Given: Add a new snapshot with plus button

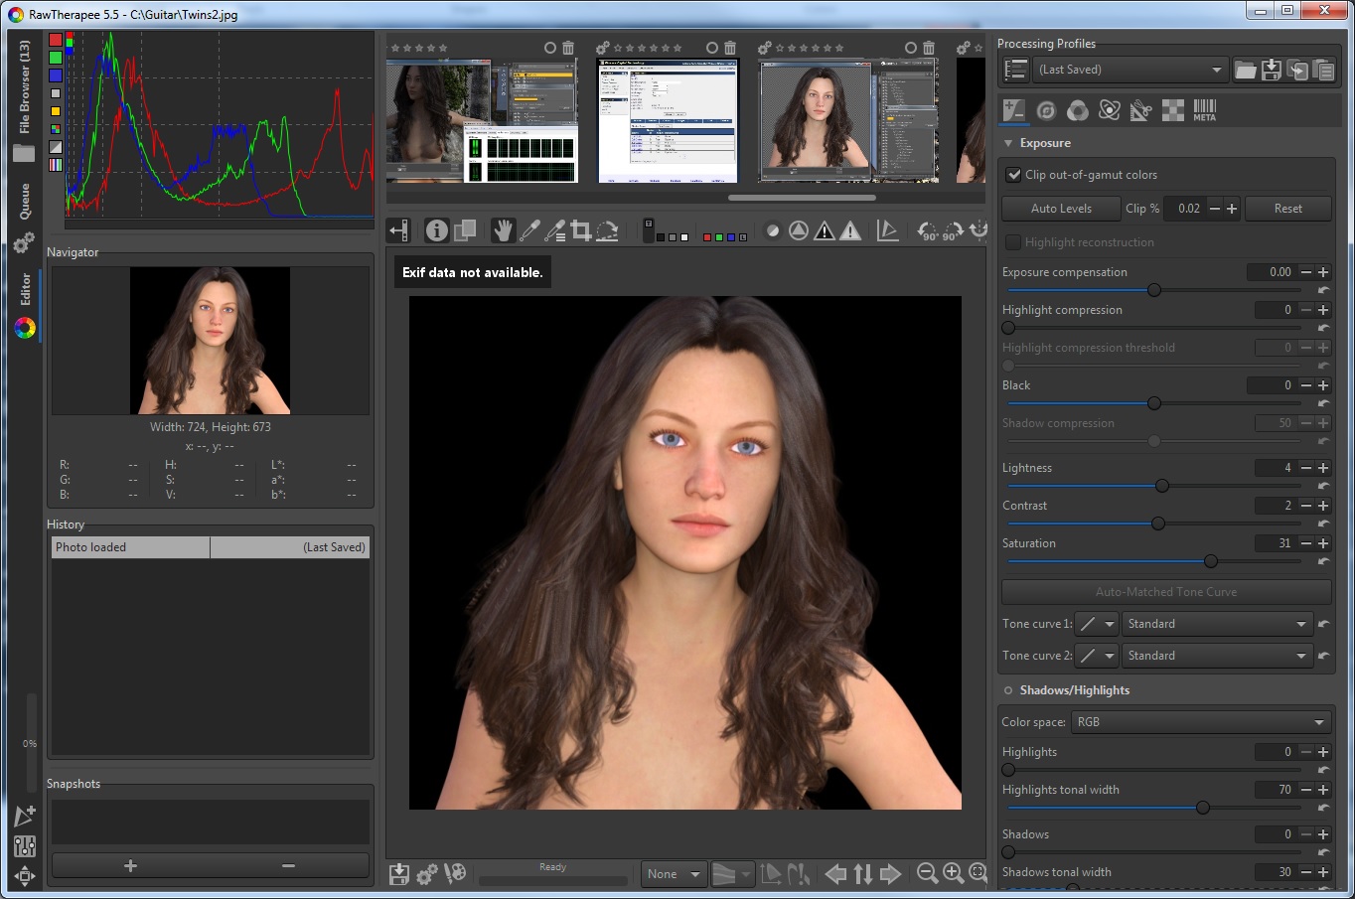Looking at the screenshot, I should (130, 866).
